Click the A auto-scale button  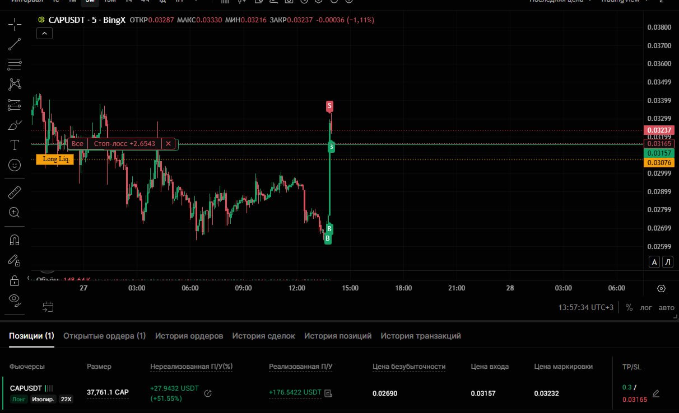654,262
